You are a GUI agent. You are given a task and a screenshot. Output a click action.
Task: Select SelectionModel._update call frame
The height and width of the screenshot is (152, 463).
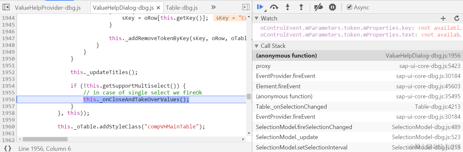(358, 137)
